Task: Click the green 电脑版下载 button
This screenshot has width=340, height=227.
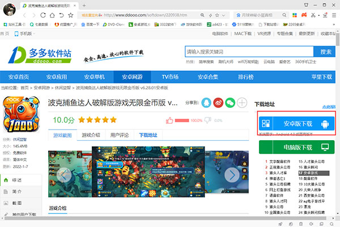Action: [296, 148]
